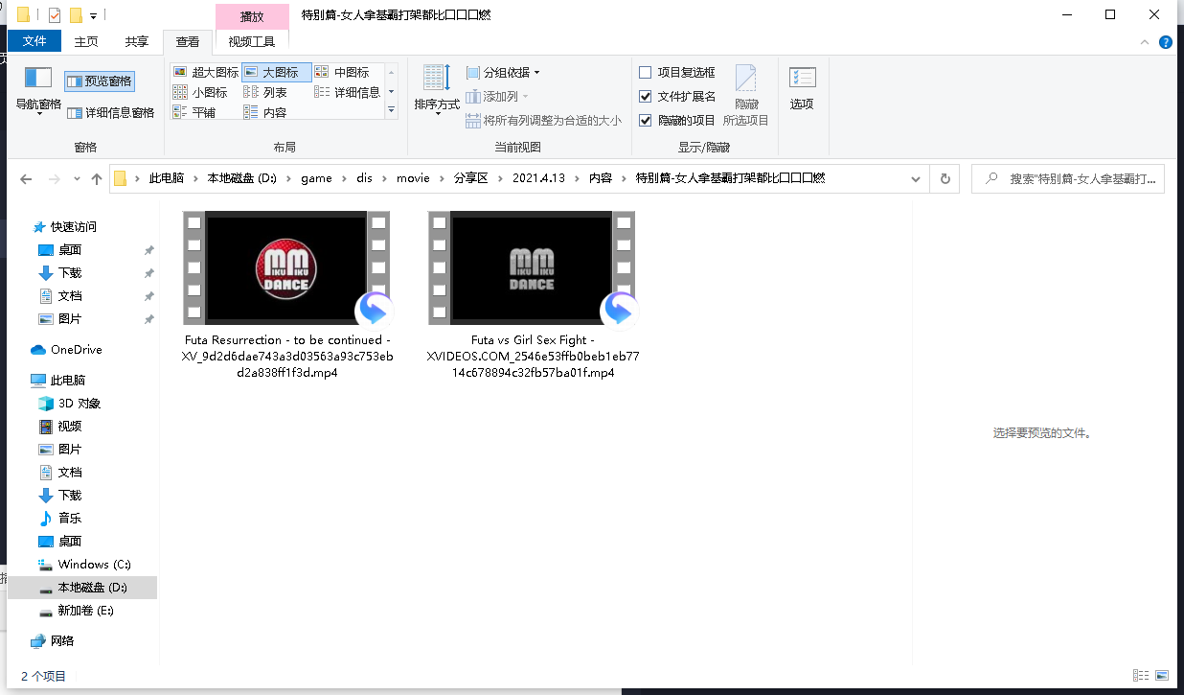The image size is (1184, 695).
Task: Select the Futa vs Girl video thumbnail
Action: pyautogui.click(x=532, y=267)
